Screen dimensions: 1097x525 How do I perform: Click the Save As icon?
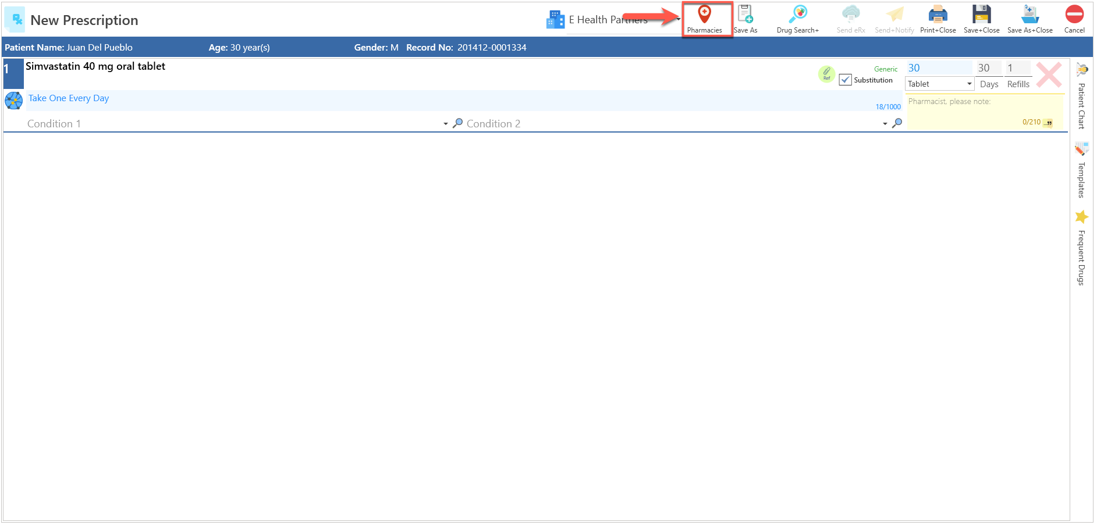(x=745, y=19)
